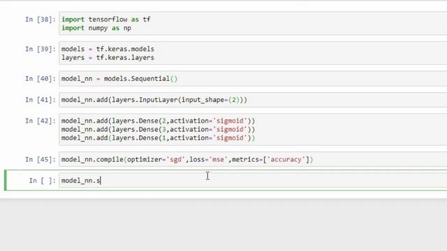This screenshot has width=447, height=251.
Task: Select the model_nn.compile code cell
Action: point(253,159)
